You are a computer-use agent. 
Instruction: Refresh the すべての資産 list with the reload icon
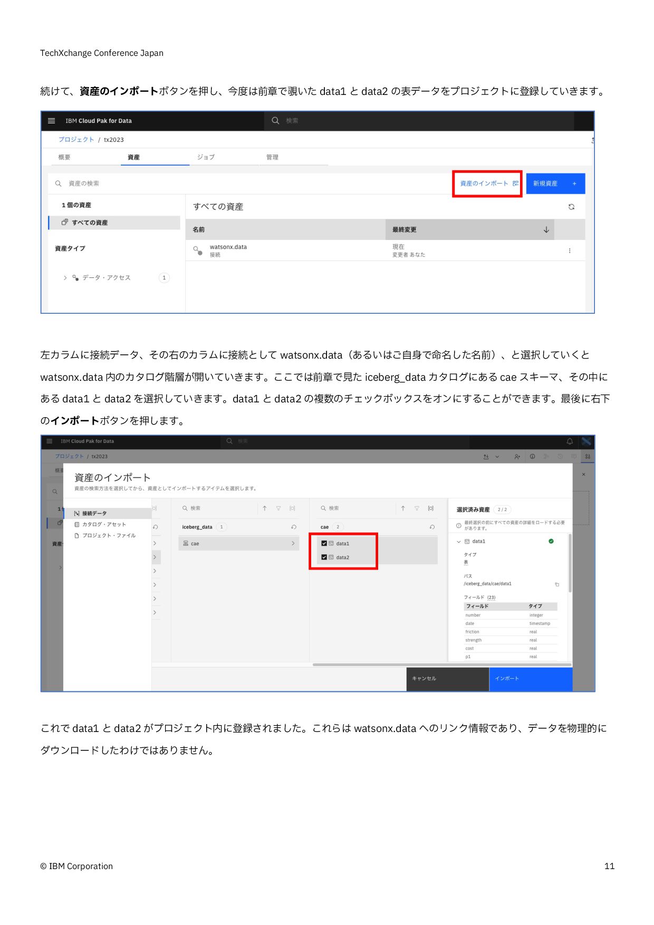tap(571, 207)
